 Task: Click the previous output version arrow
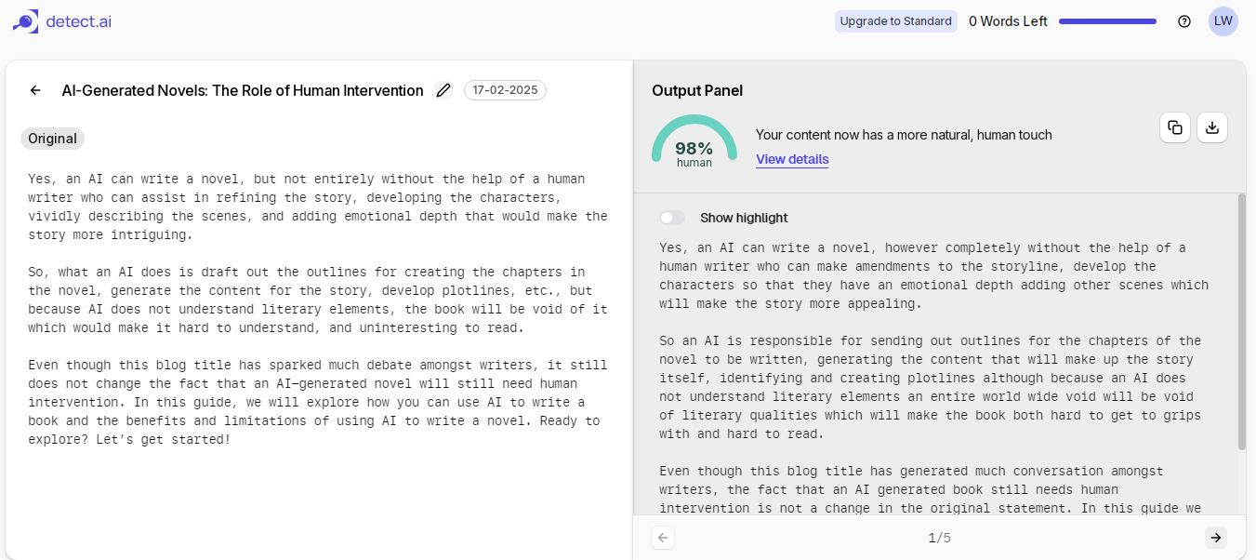pos(663,538)
